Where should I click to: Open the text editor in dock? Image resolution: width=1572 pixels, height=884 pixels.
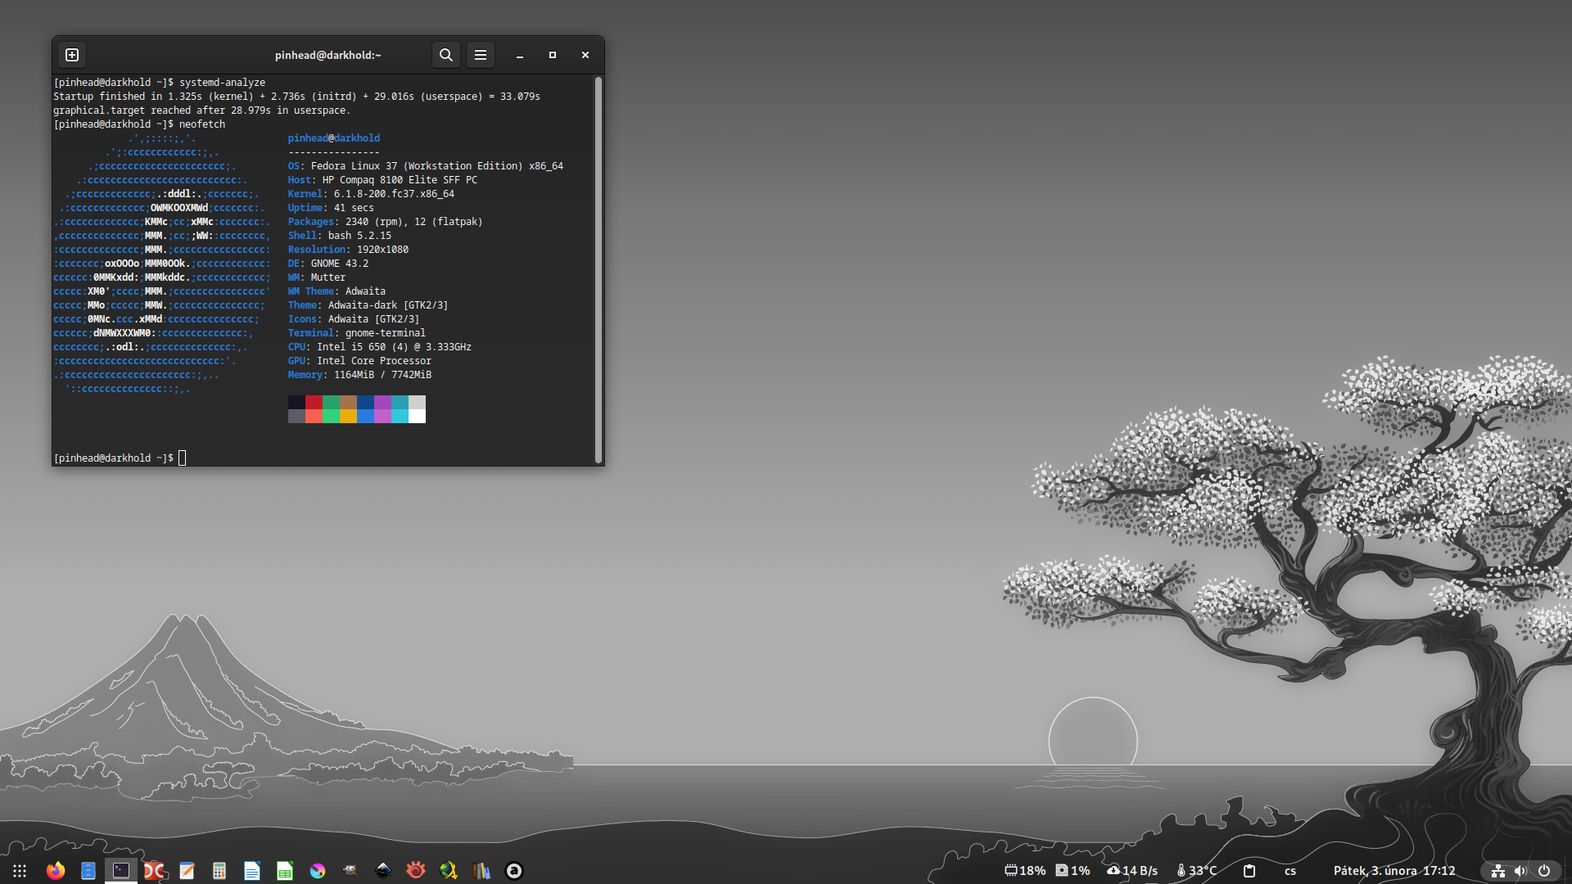point(187,871)
